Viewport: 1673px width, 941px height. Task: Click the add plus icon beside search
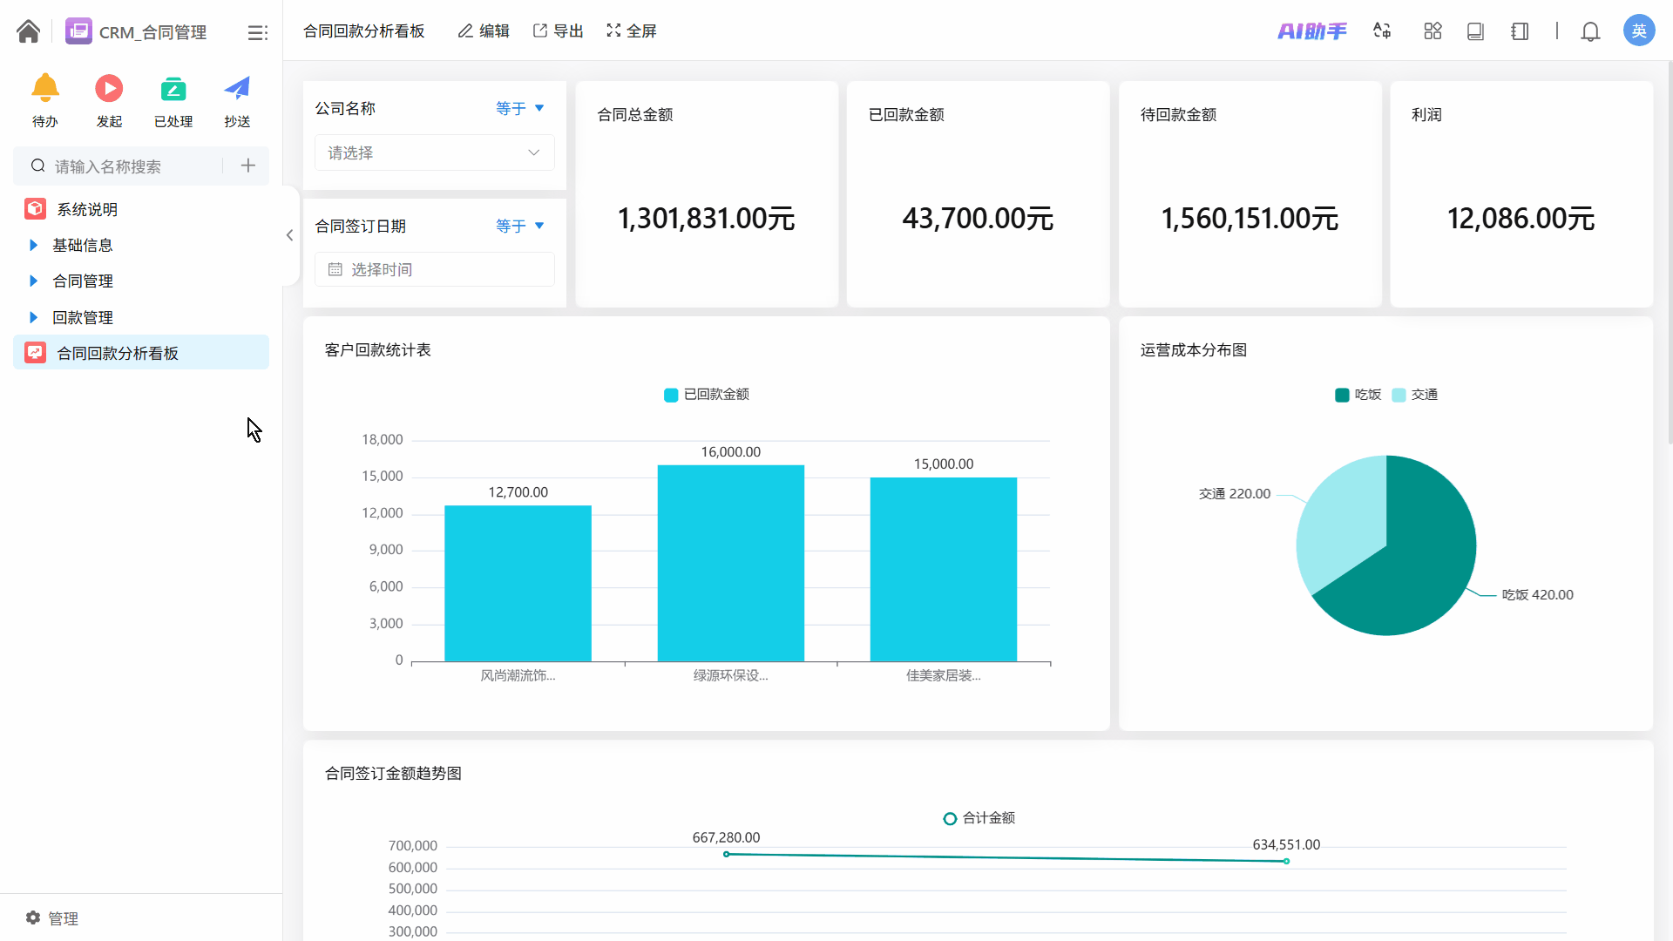(248, 166)
